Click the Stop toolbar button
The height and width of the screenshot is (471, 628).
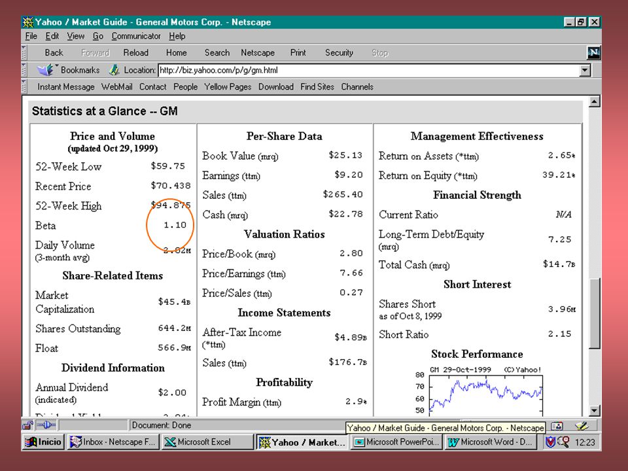point(380,52)
